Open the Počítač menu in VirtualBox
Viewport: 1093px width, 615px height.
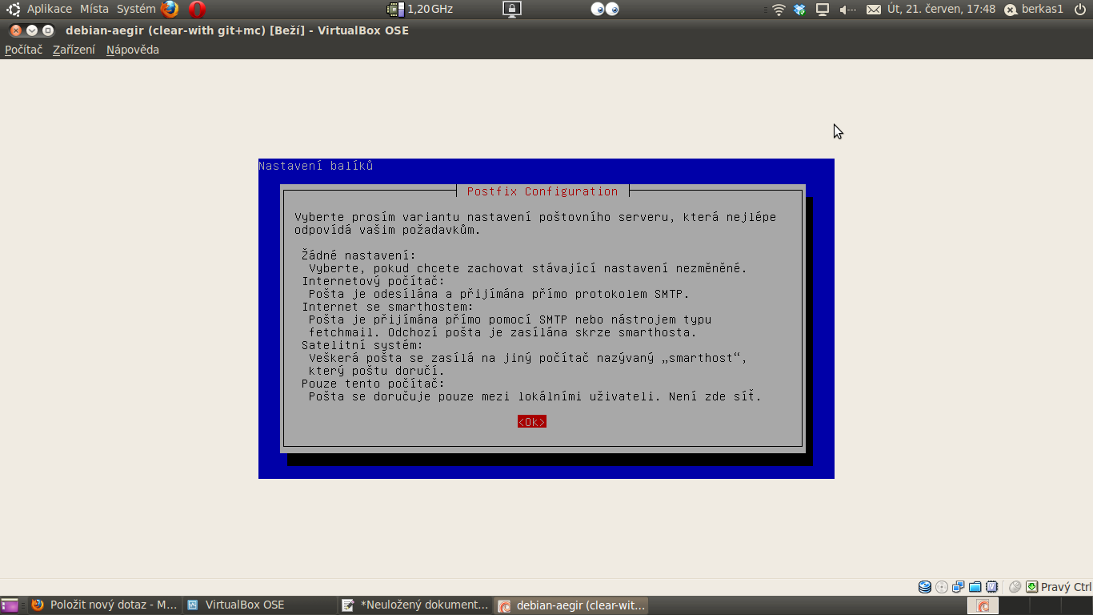pyautogui.click(x=23, y=50)
